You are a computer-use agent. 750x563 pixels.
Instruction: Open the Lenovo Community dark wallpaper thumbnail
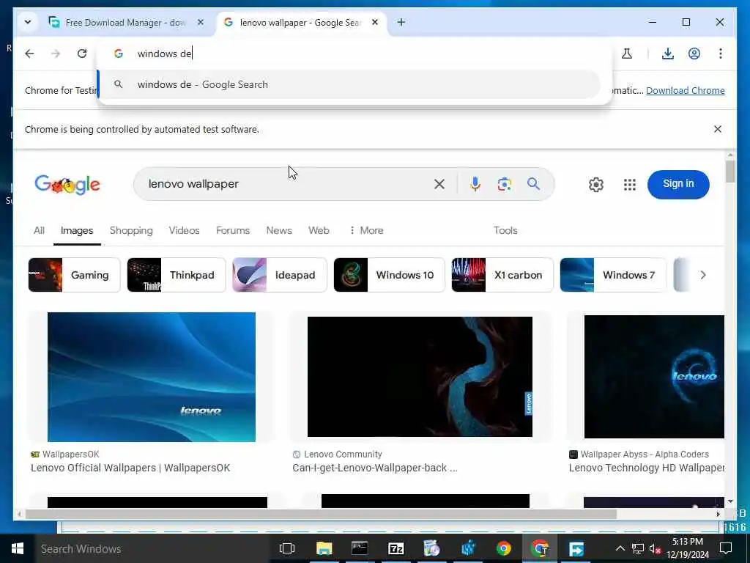pyautogui.click(x=420, y=377)
